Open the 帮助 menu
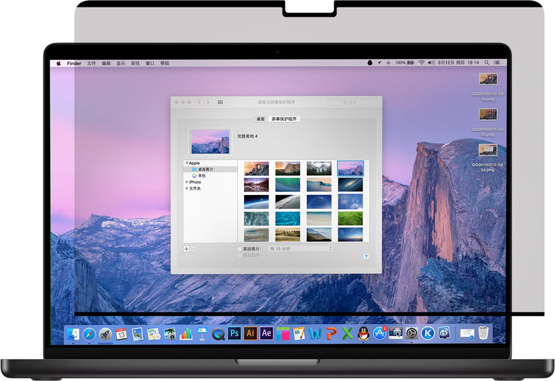Image resolution: width=555 pixels, height=381 pixels. click(x=165, y=63)
